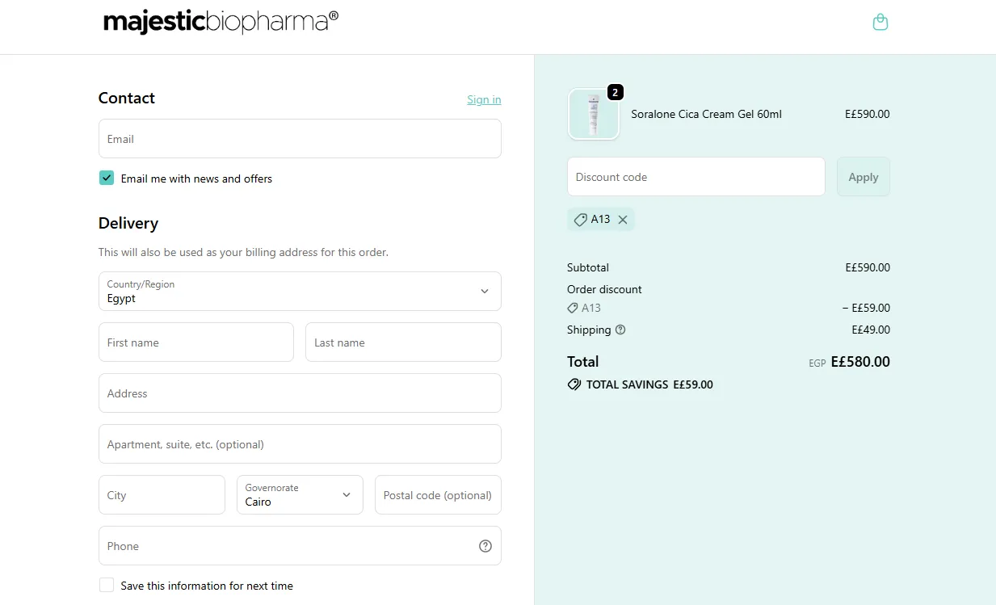This screenshot has height=605, width=996.
Task: Click the Delivery section heading
Action: click(x=128, y=223)
